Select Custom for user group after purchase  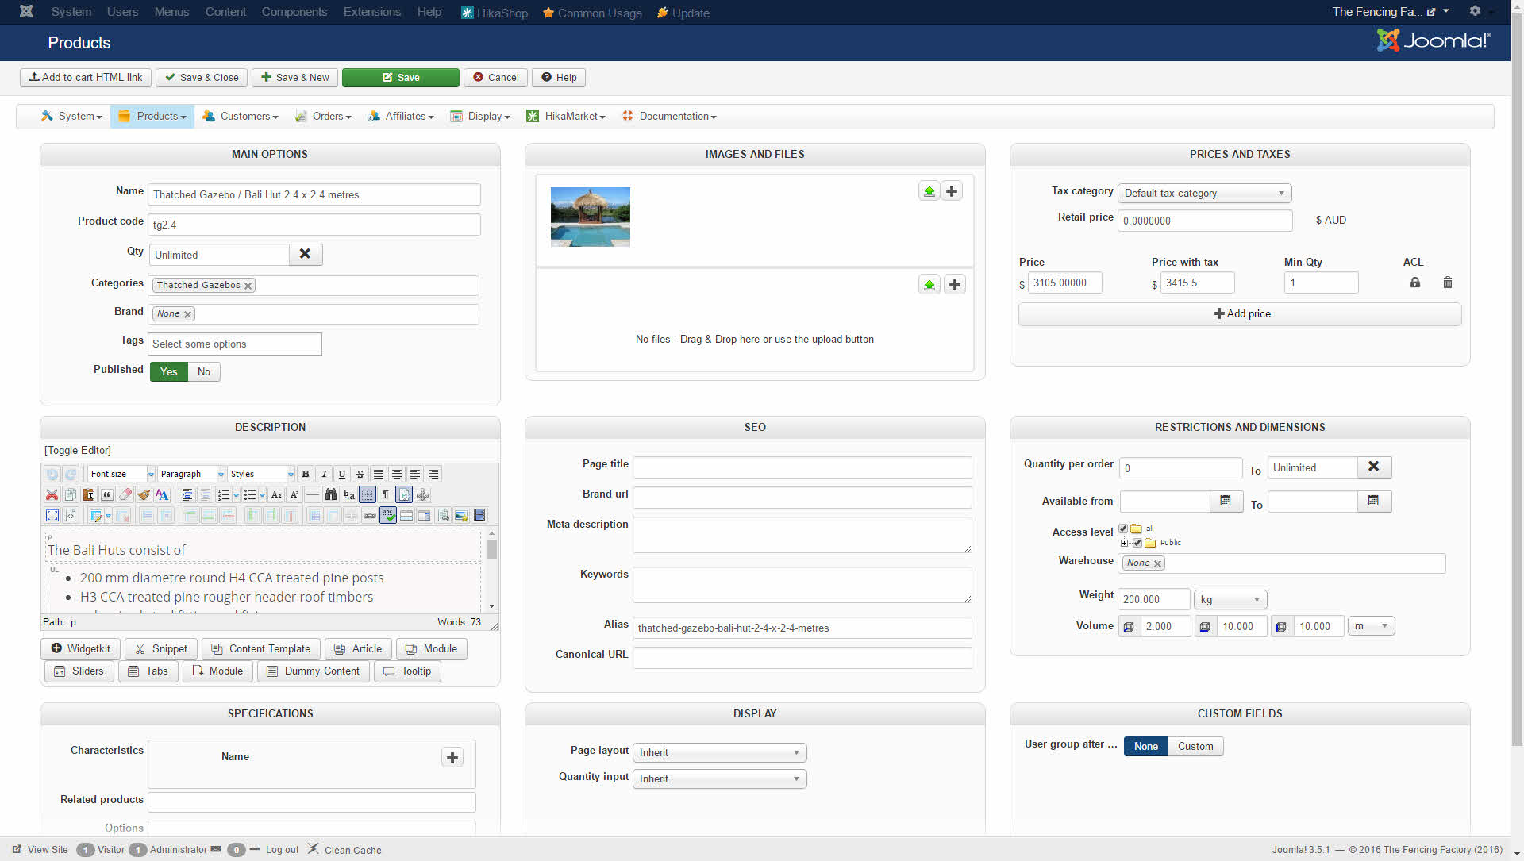tap(1195, 746)
